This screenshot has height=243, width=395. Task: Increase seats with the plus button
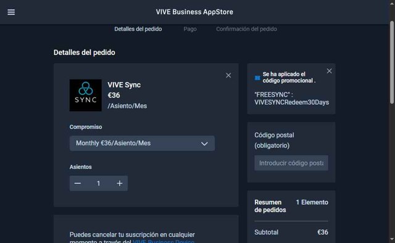[x=120, y=183]
